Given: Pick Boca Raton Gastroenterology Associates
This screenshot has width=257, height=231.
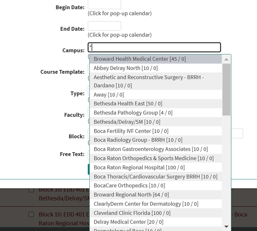Looking at the screenshot, I should click(156, 149).
